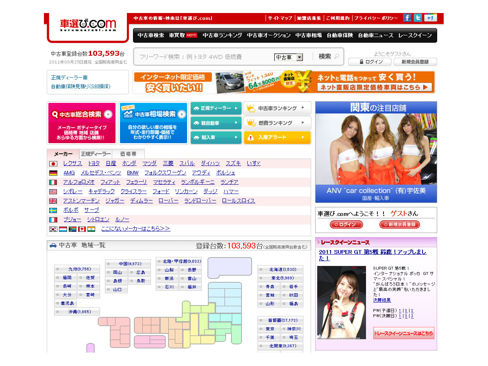Click the pink 中古車総合検索 button
488x366 pixels.
[x=82, y=123]
